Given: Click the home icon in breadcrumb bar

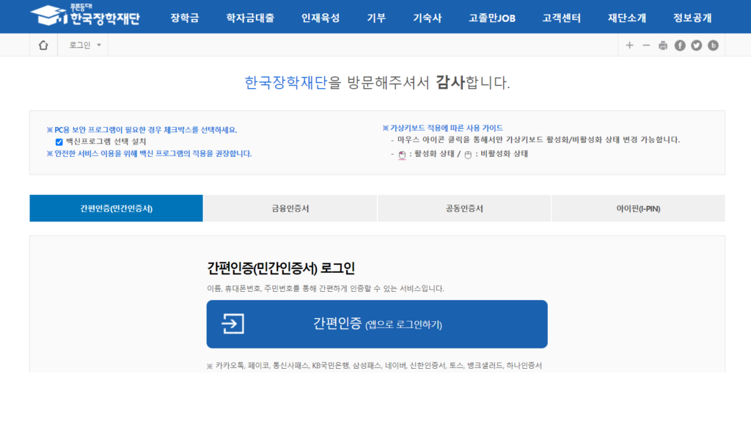Looking at the screenshot, I should pyautogui.click(x=43, y=45).
